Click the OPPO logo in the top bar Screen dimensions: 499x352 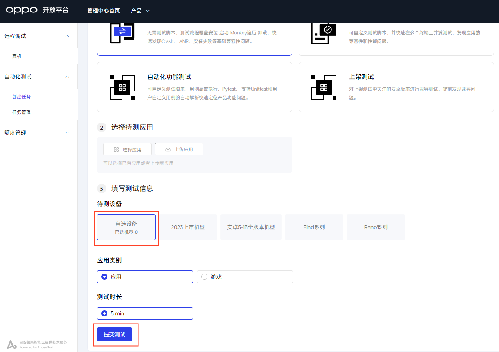(21, 10)
